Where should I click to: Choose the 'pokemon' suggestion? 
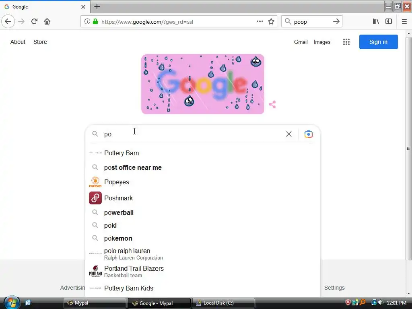tap(203, 238)
